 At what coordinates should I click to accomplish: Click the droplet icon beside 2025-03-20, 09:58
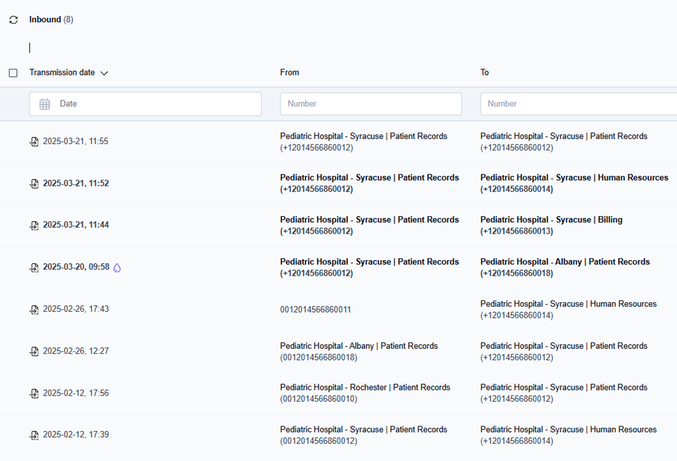tap(117, 268)
